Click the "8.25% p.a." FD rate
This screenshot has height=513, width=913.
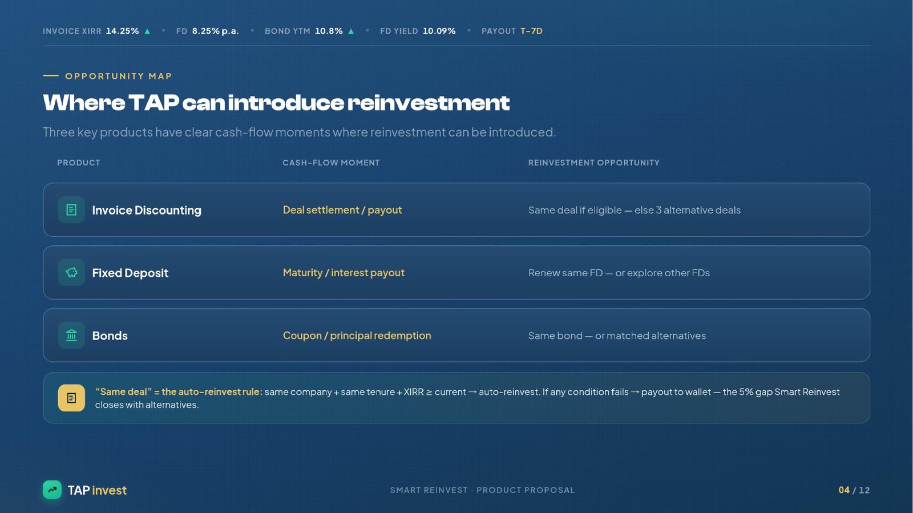[x=215, y=31]
